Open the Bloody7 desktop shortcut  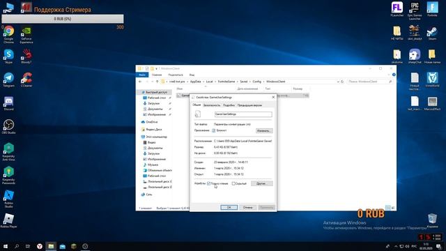point(26,56)
